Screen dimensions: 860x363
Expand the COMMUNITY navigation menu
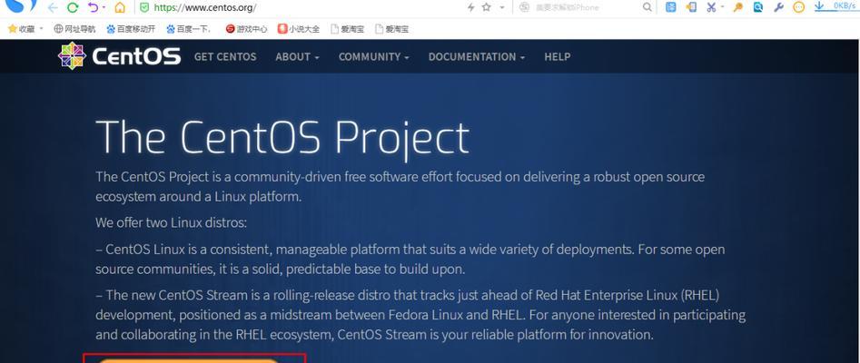pos(374,57)
